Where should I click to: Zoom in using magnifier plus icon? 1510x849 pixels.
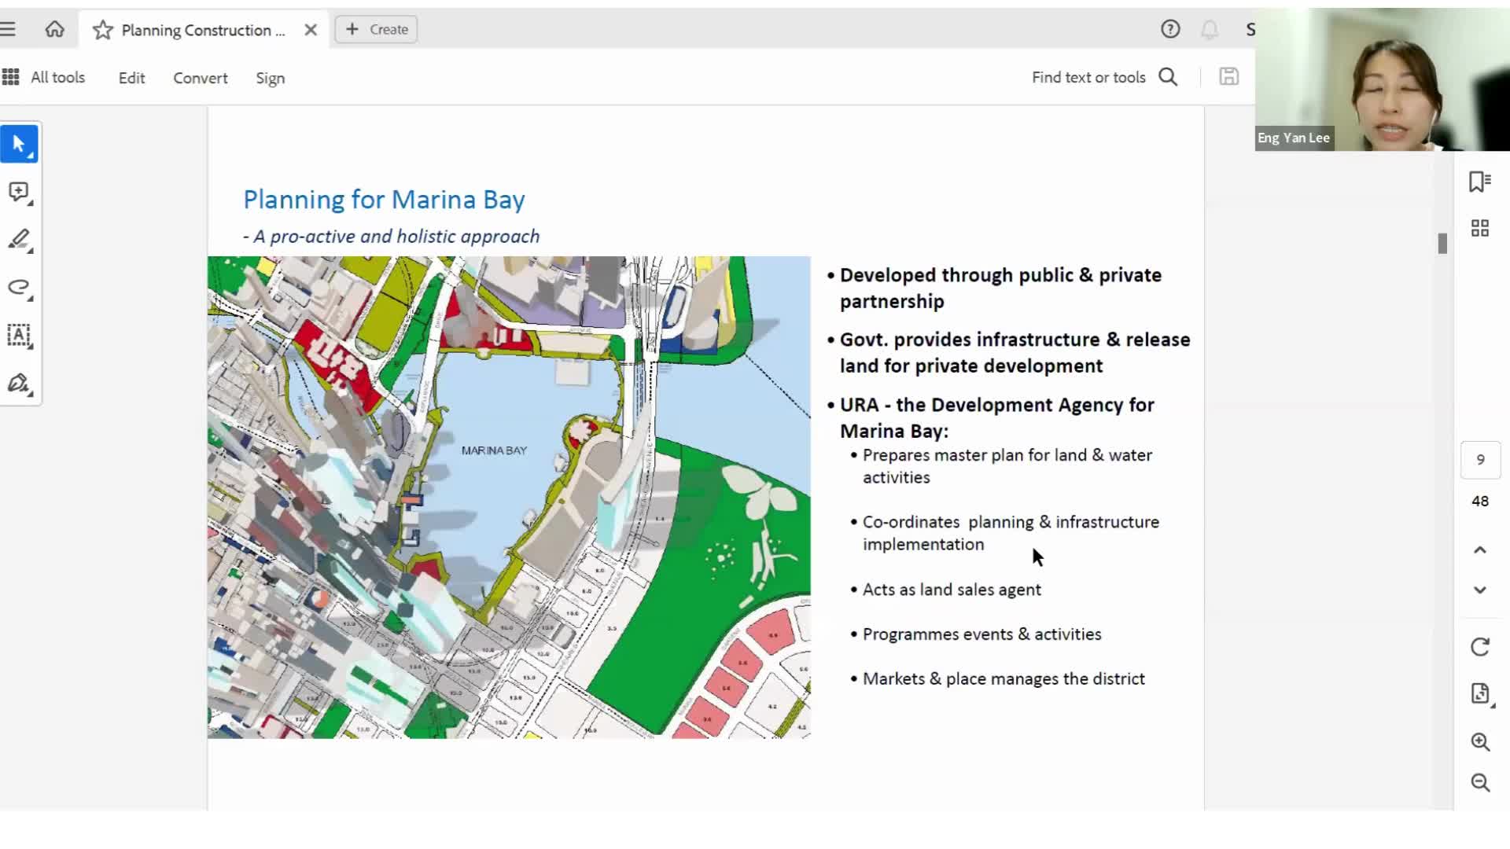point(1479,741)
